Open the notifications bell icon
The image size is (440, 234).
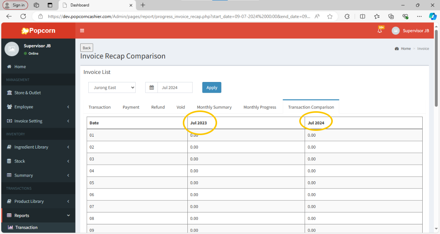point(380,30)
